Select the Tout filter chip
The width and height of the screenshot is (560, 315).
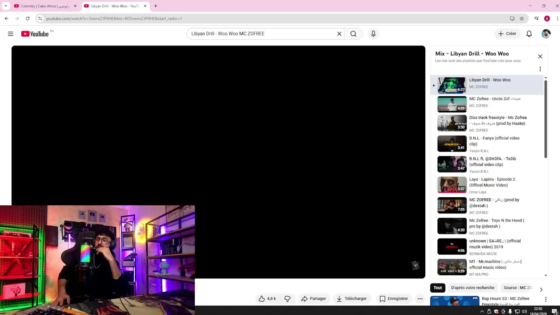tap(438, 288)
